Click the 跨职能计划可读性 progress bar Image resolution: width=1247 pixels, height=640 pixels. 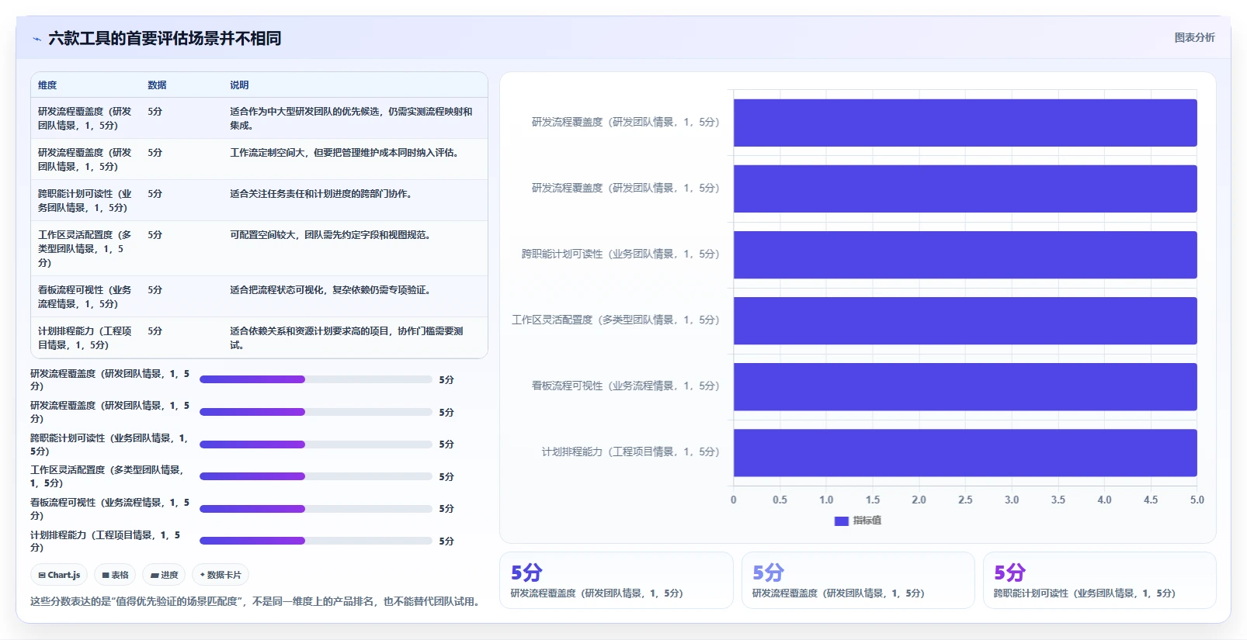316,445
